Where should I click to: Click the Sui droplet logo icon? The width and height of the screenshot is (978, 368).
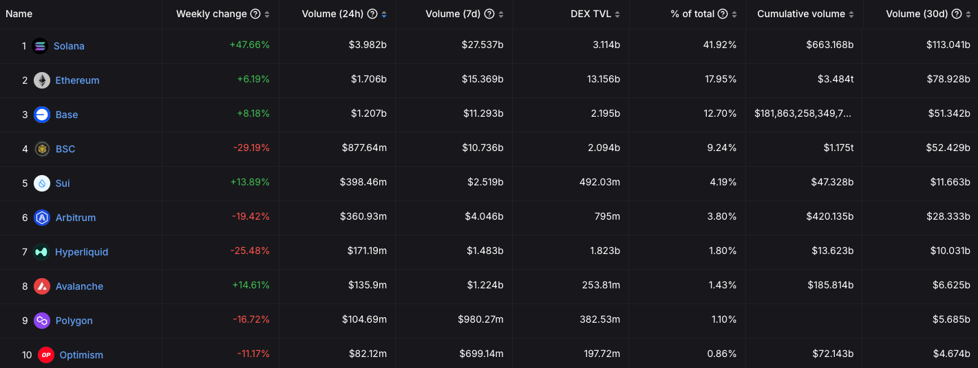click(42, 183)
